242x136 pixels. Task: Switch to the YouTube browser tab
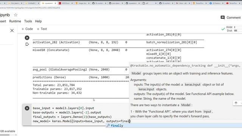tap(233, 3)
